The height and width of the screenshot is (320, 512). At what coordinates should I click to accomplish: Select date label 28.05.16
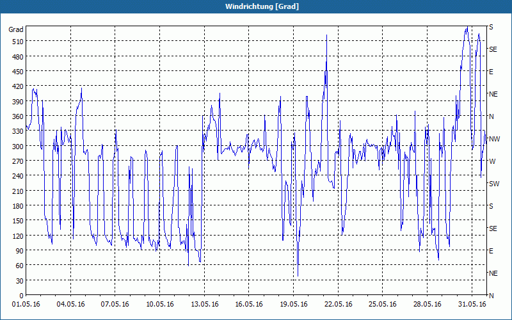pyautogui.click(x=428, y=305)
